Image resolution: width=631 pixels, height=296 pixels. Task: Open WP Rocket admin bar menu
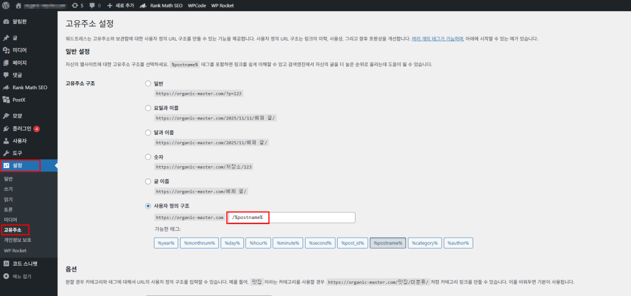pos(222,6)
